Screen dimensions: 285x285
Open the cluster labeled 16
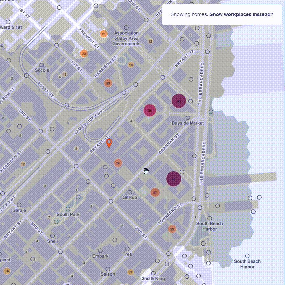coord(131,65)
